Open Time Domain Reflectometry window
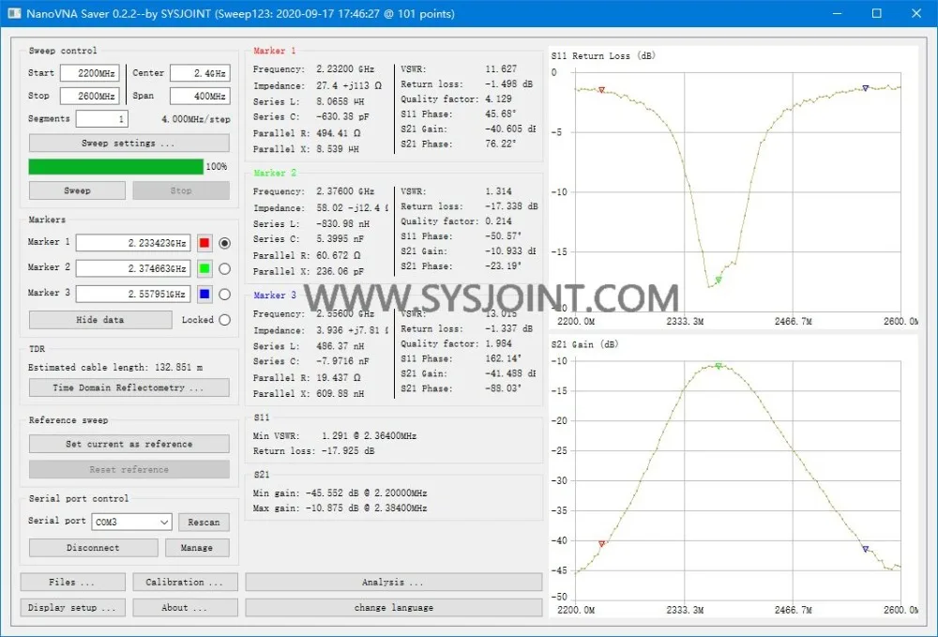The height and width of the screenshot is (637, 938). (129, 387)
